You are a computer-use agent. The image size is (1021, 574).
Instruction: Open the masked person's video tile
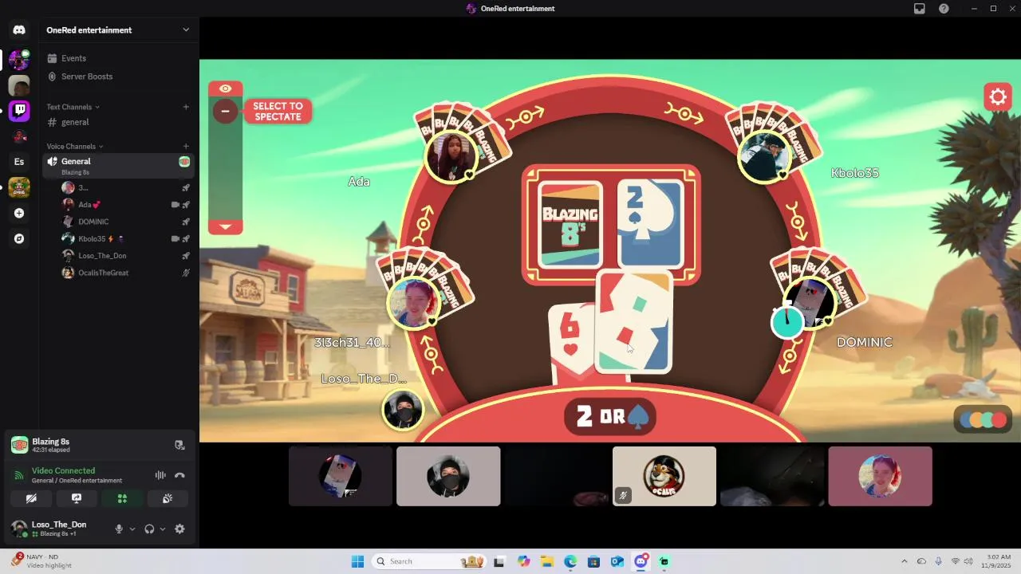pos(448,476)
